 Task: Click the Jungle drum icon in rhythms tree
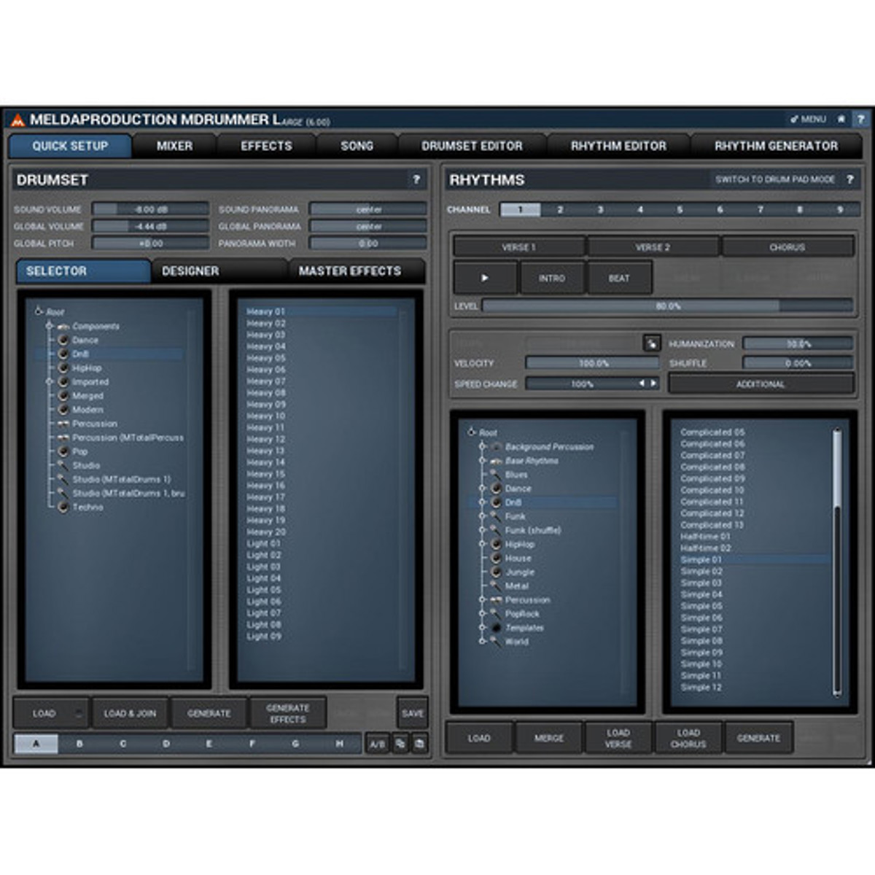tap(497, 572)
